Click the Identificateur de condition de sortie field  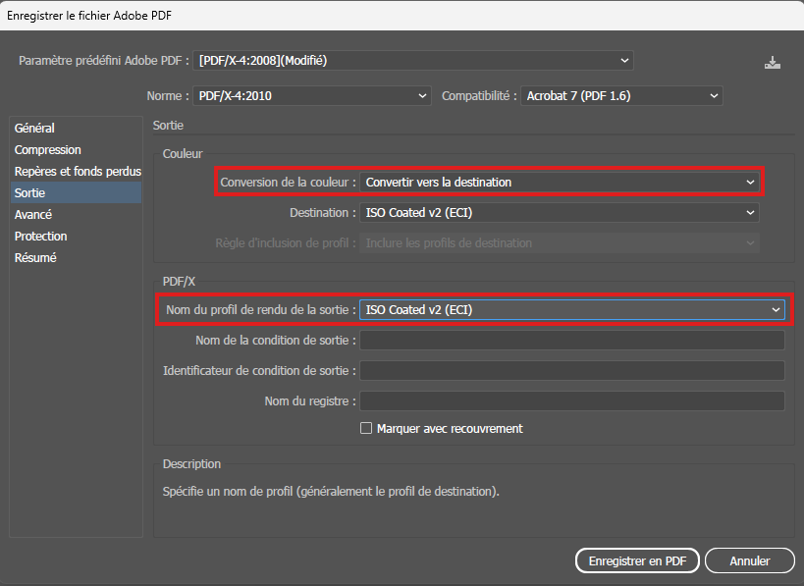[572, 371]
